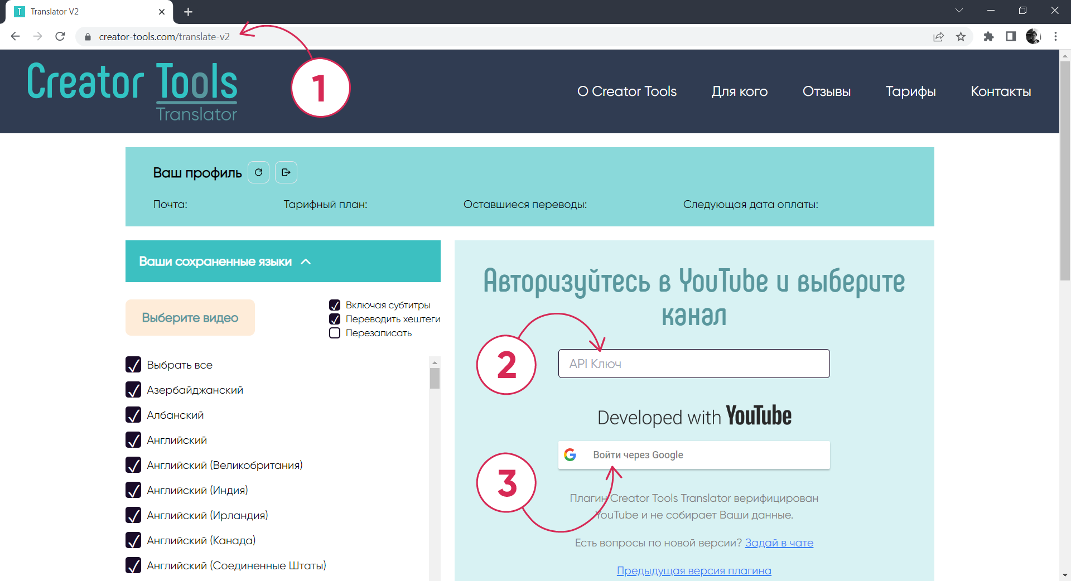The image size is (1071, 581).
Task: Open the 'Задай в чате' link
Action: pyautogui.click(x=779, y=543)
